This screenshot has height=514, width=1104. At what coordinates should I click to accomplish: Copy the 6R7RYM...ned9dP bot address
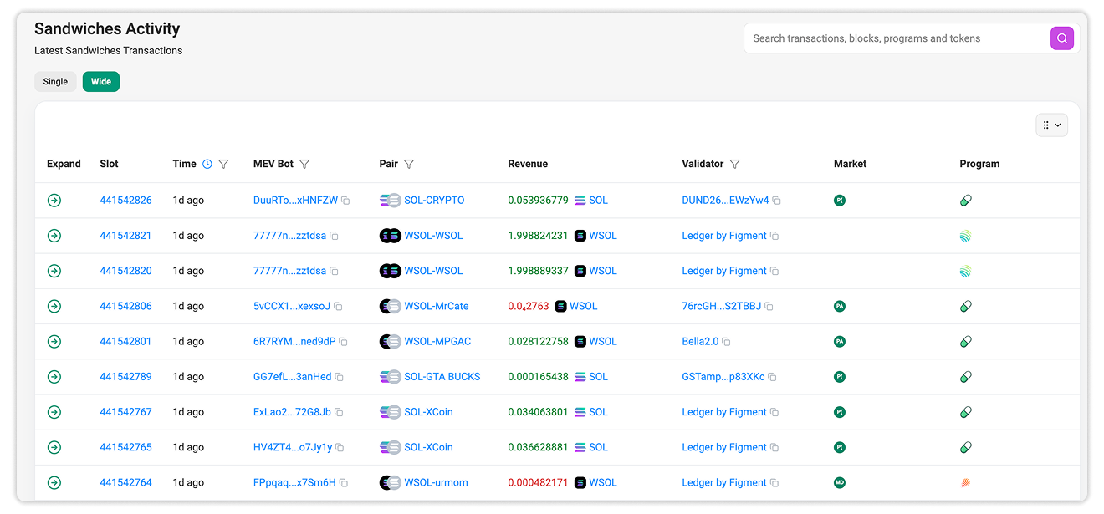343,342
